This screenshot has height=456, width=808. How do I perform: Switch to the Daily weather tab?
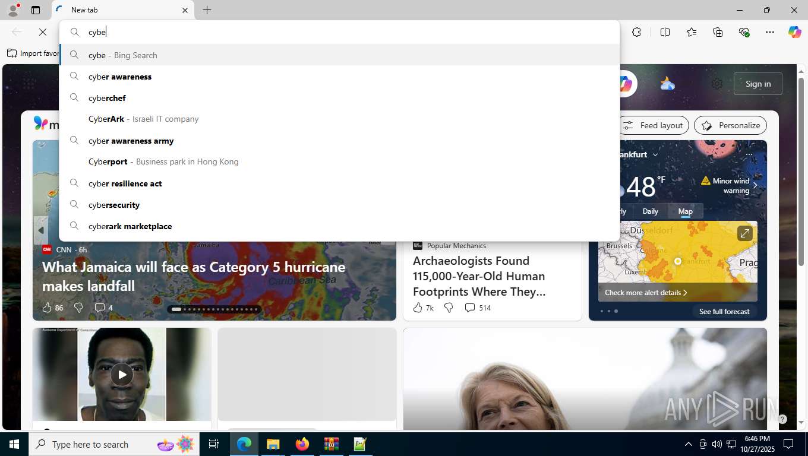pyautogui.click(x=650, y=211)
